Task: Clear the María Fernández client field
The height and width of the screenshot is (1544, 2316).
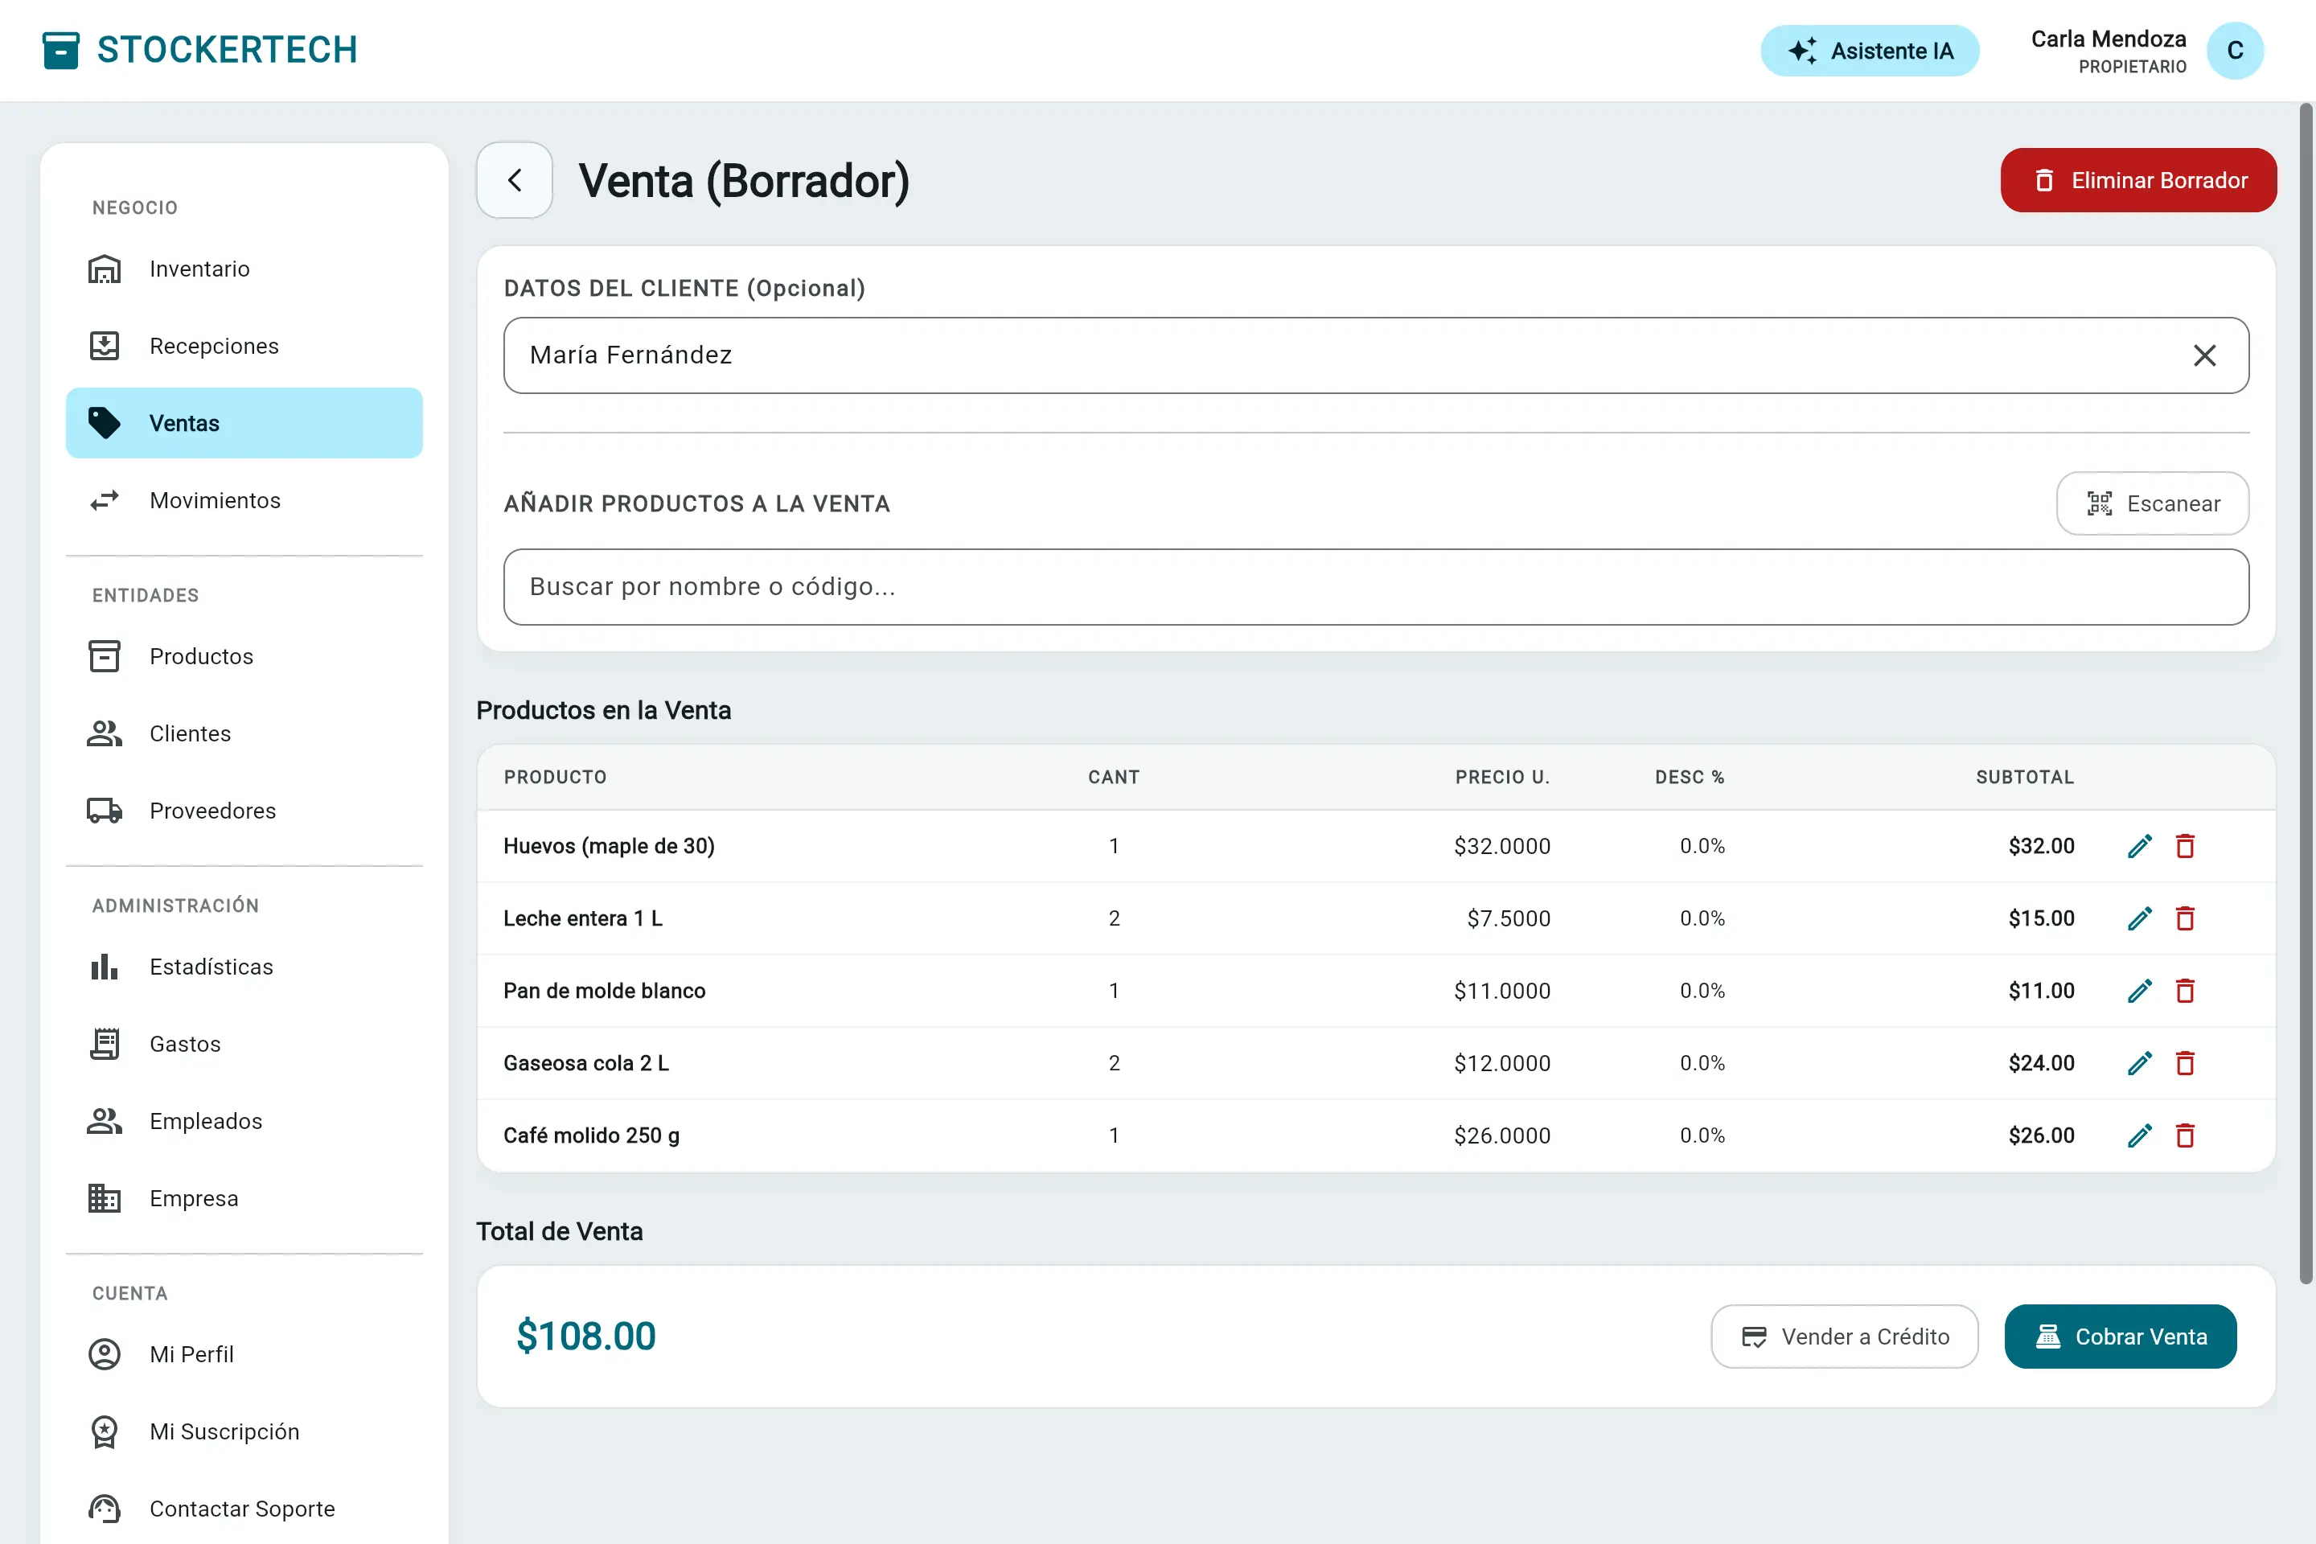Action: tap(2205, 355)
